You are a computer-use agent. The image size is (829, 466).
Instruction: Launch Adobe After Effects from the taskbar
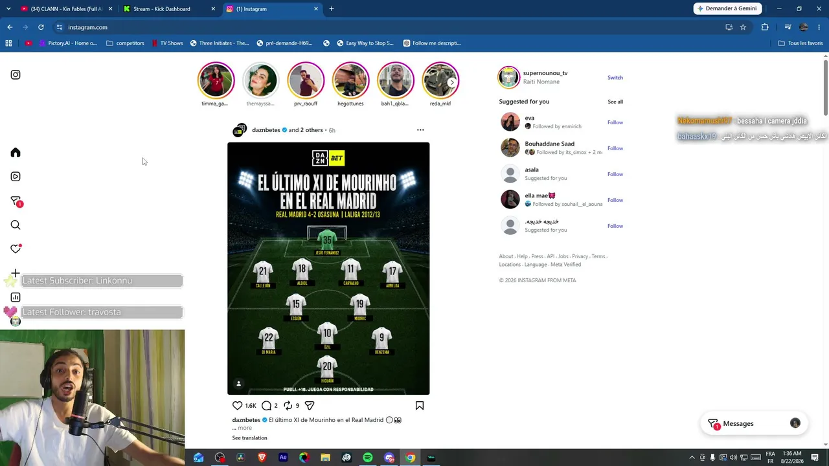click(283, 458)
